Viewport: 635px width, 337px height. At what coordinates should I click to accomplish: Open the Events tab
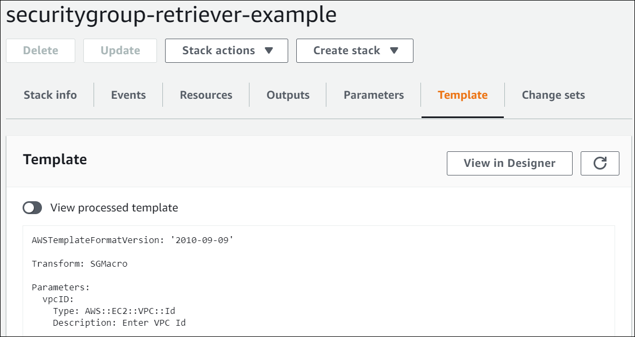tap(128, 95)
